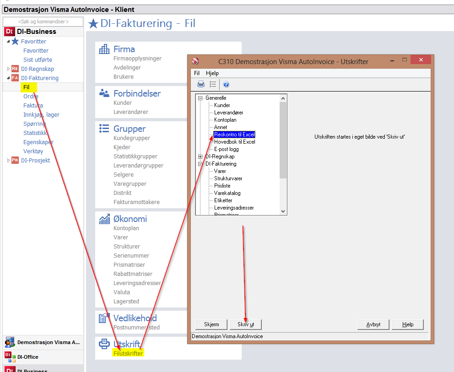Collapse the DI-Fakturering sidebar group
454x372 pixels.
pyautogui.click(x=8, y=78)
